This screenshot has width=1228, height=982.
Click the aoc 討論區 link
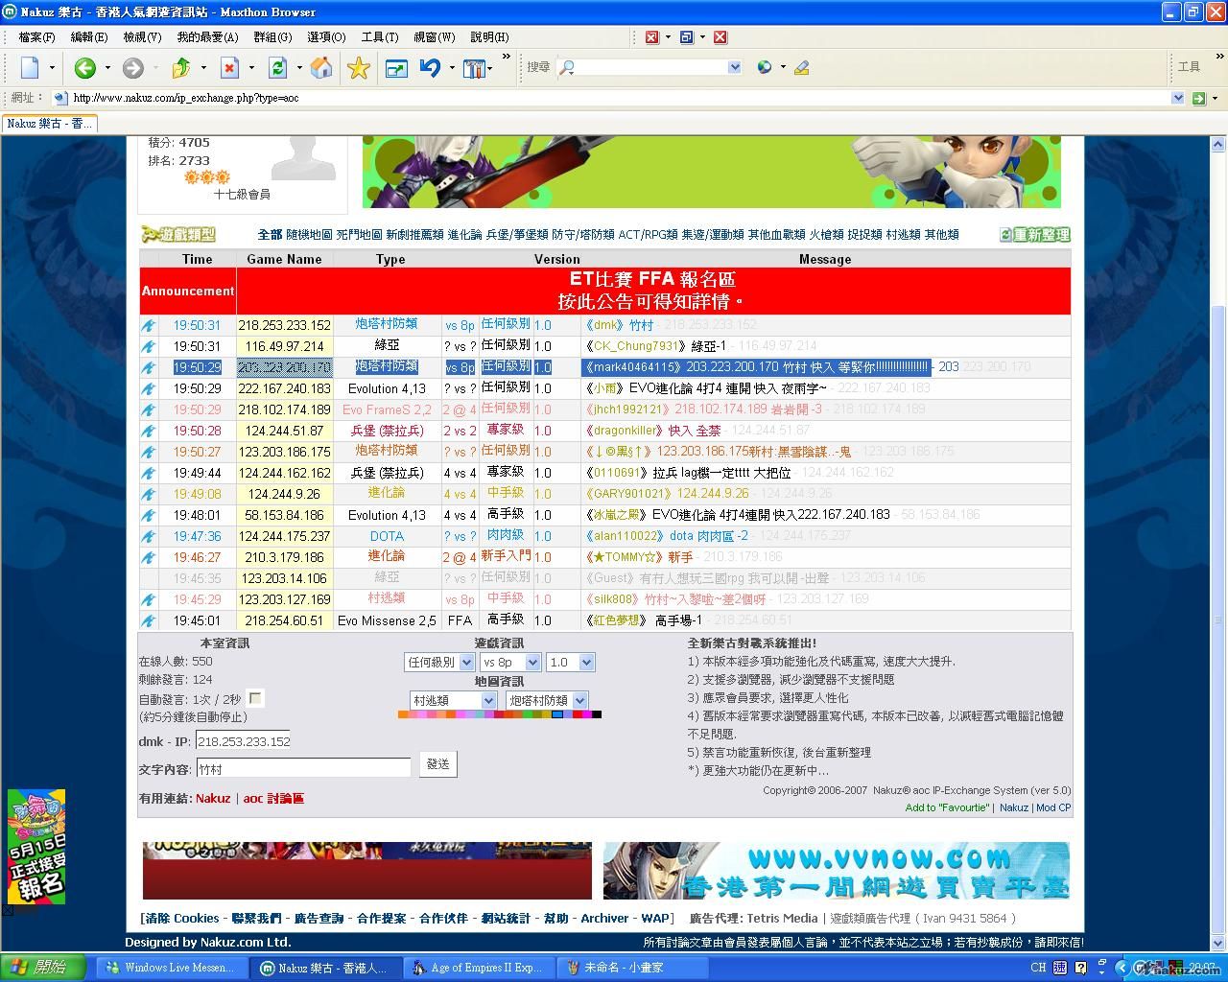click(x=273, y=798)
